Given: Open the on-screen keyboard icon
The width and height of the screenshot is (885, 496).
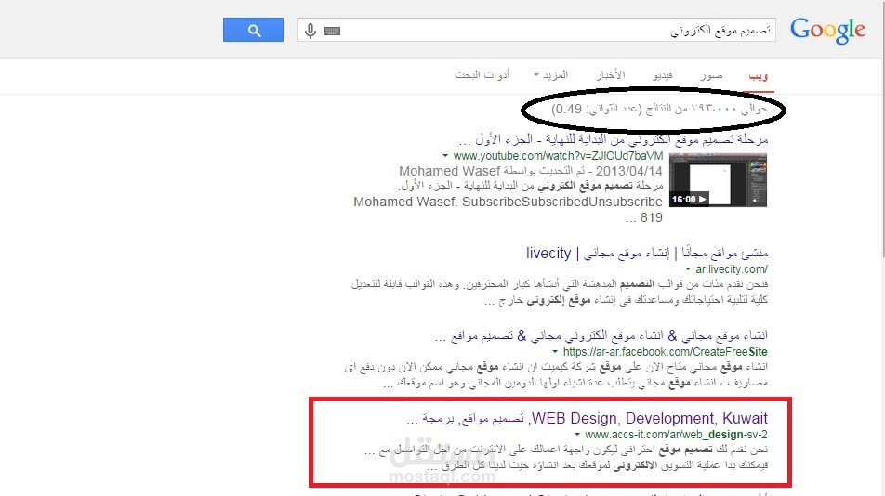Looking at the screenshot, I should pos(332,31).
